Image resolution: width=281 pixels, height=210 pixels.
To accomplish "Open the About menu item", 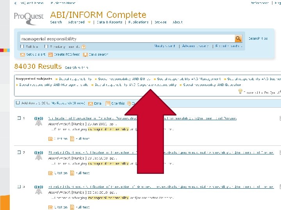I will click(x=178, y=22).
